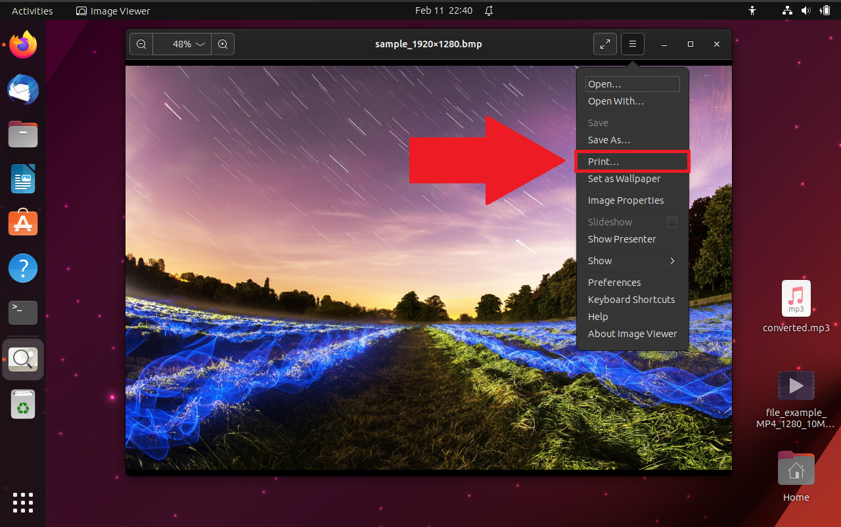
Task: Open About Image Viewer
Action: pos(632,333)
